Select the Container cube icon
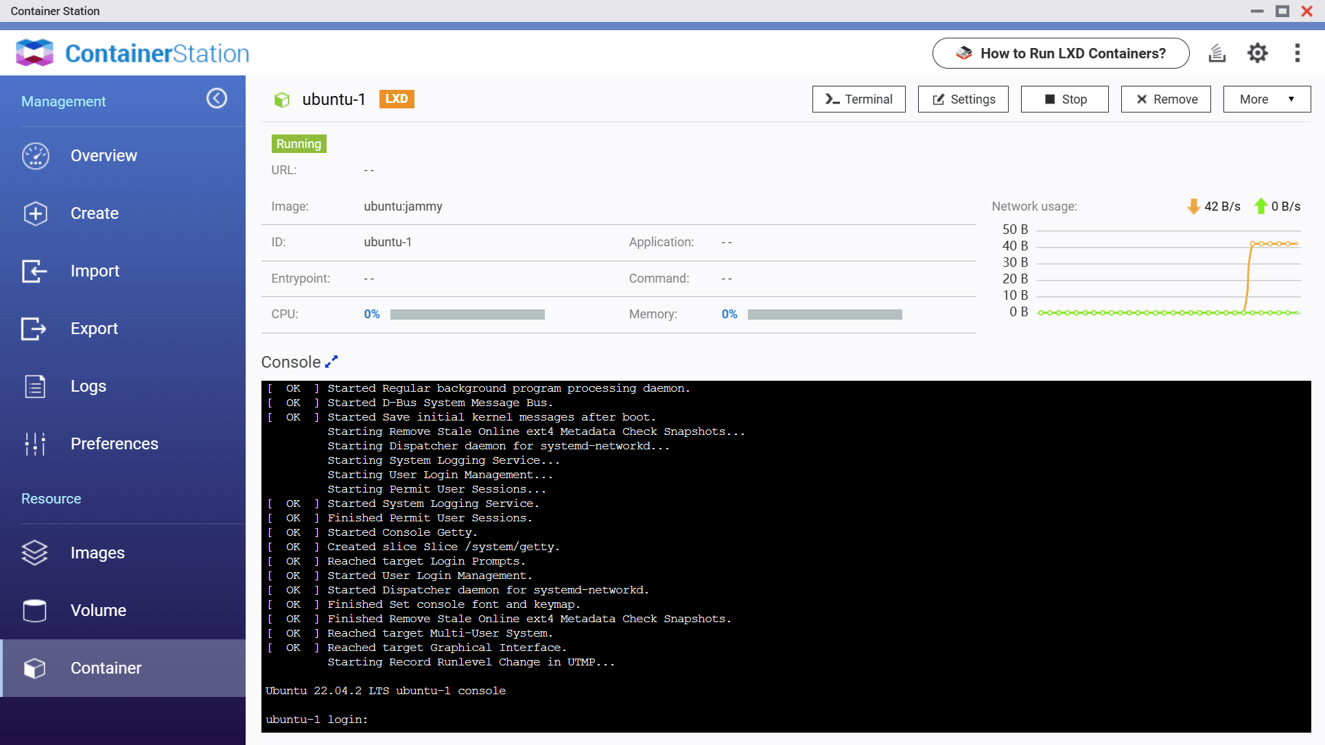The height and width of the screenshot is (745, 1325). 34,668
